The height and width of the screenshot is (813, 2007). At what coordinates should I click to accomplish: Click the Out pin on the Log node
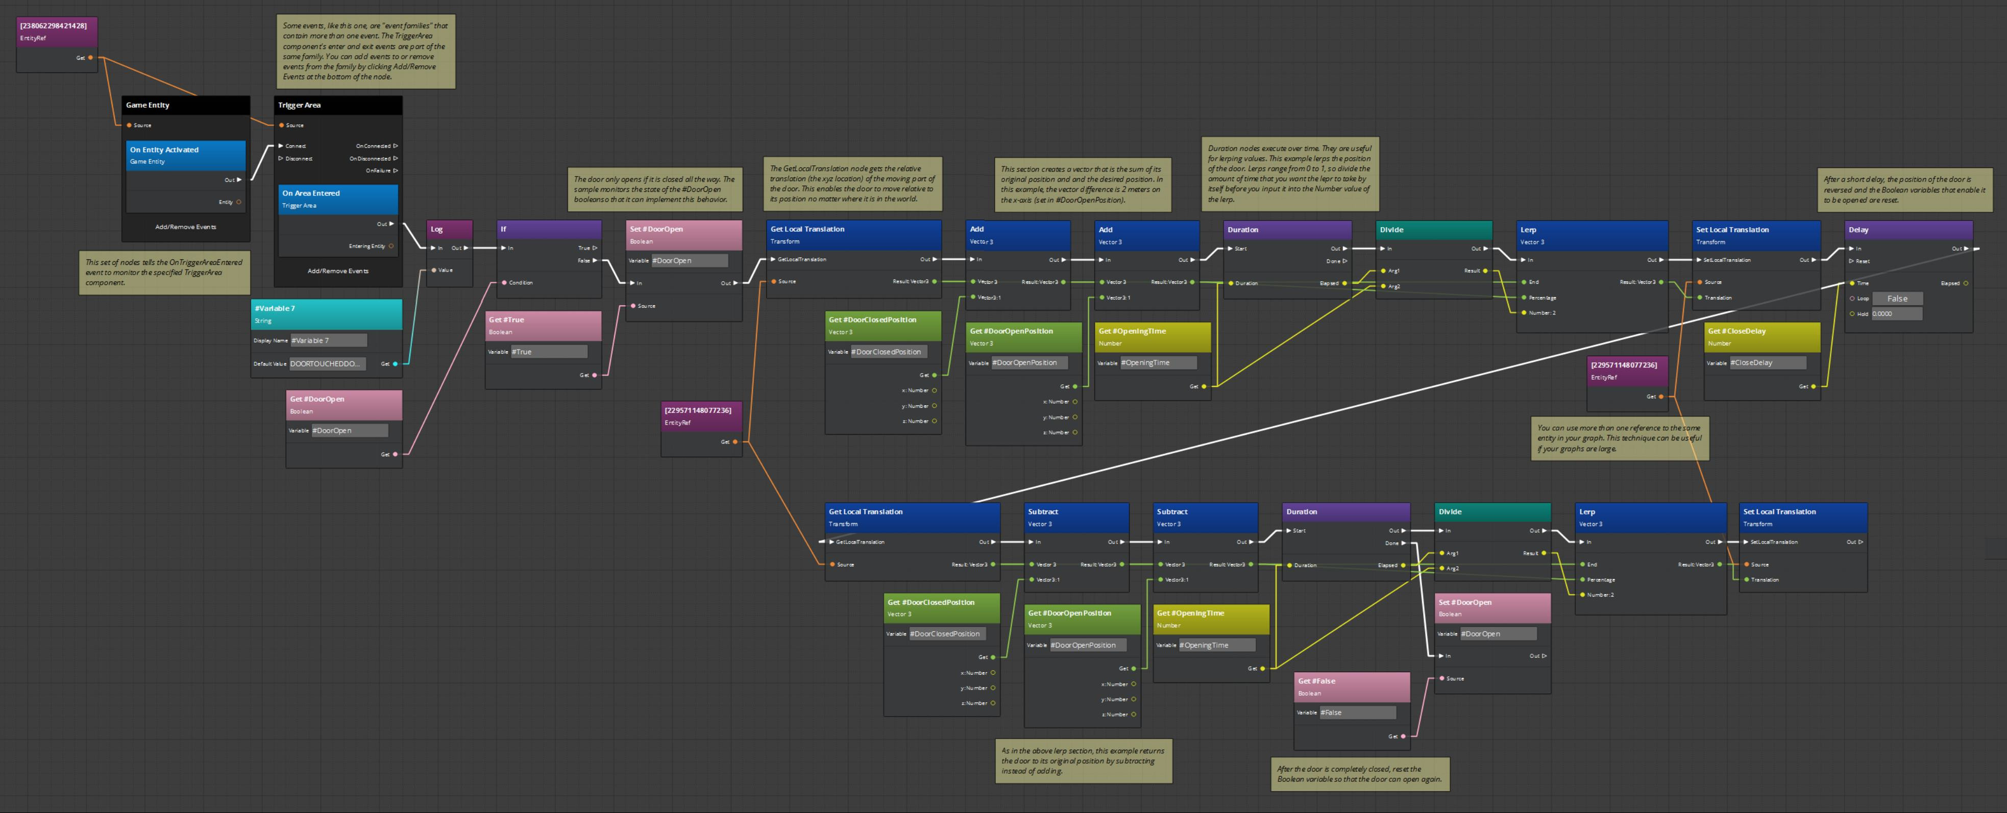coord(466,248)
